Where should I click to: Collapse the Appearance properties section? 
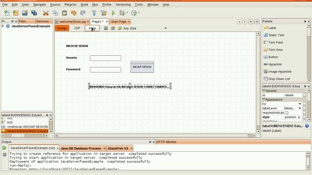pos(264,99)
